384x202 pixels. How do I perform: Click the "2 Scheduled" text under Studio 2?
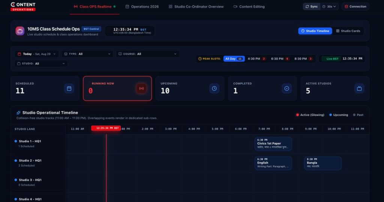[27, 166]
